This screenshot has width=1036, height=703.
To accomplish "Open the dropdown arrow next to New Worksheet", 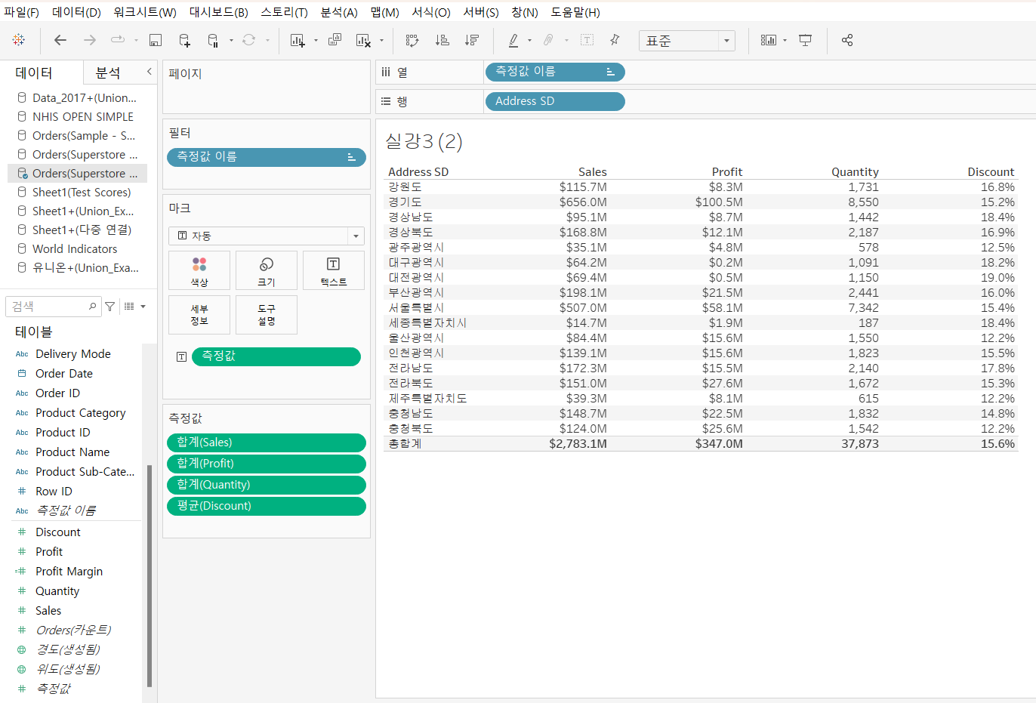I will 316,41.
